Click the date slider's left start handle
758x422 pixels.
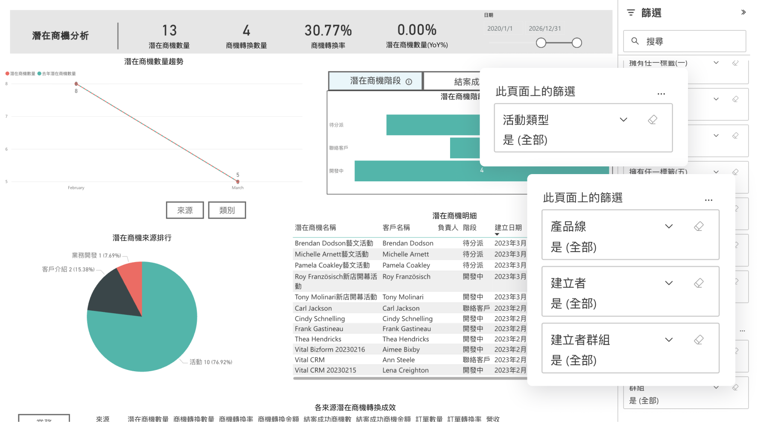click(541, 43)
